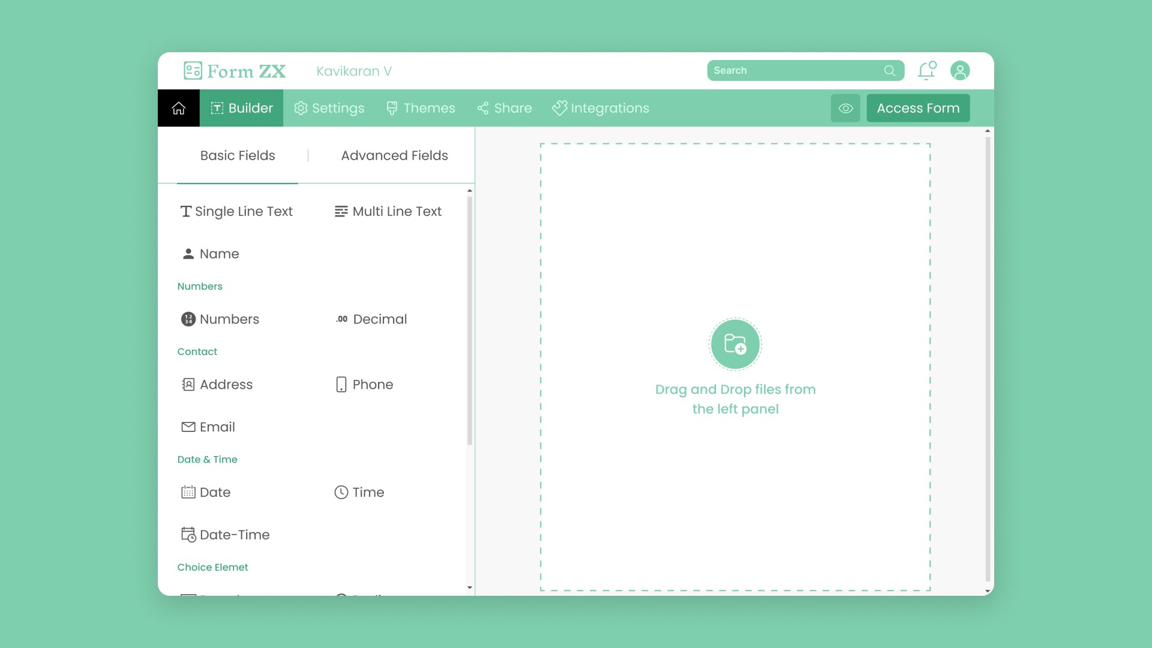Viewport: 1152px width, 648px height.
Task: Click the Form ZX logo
Action: 235,71
